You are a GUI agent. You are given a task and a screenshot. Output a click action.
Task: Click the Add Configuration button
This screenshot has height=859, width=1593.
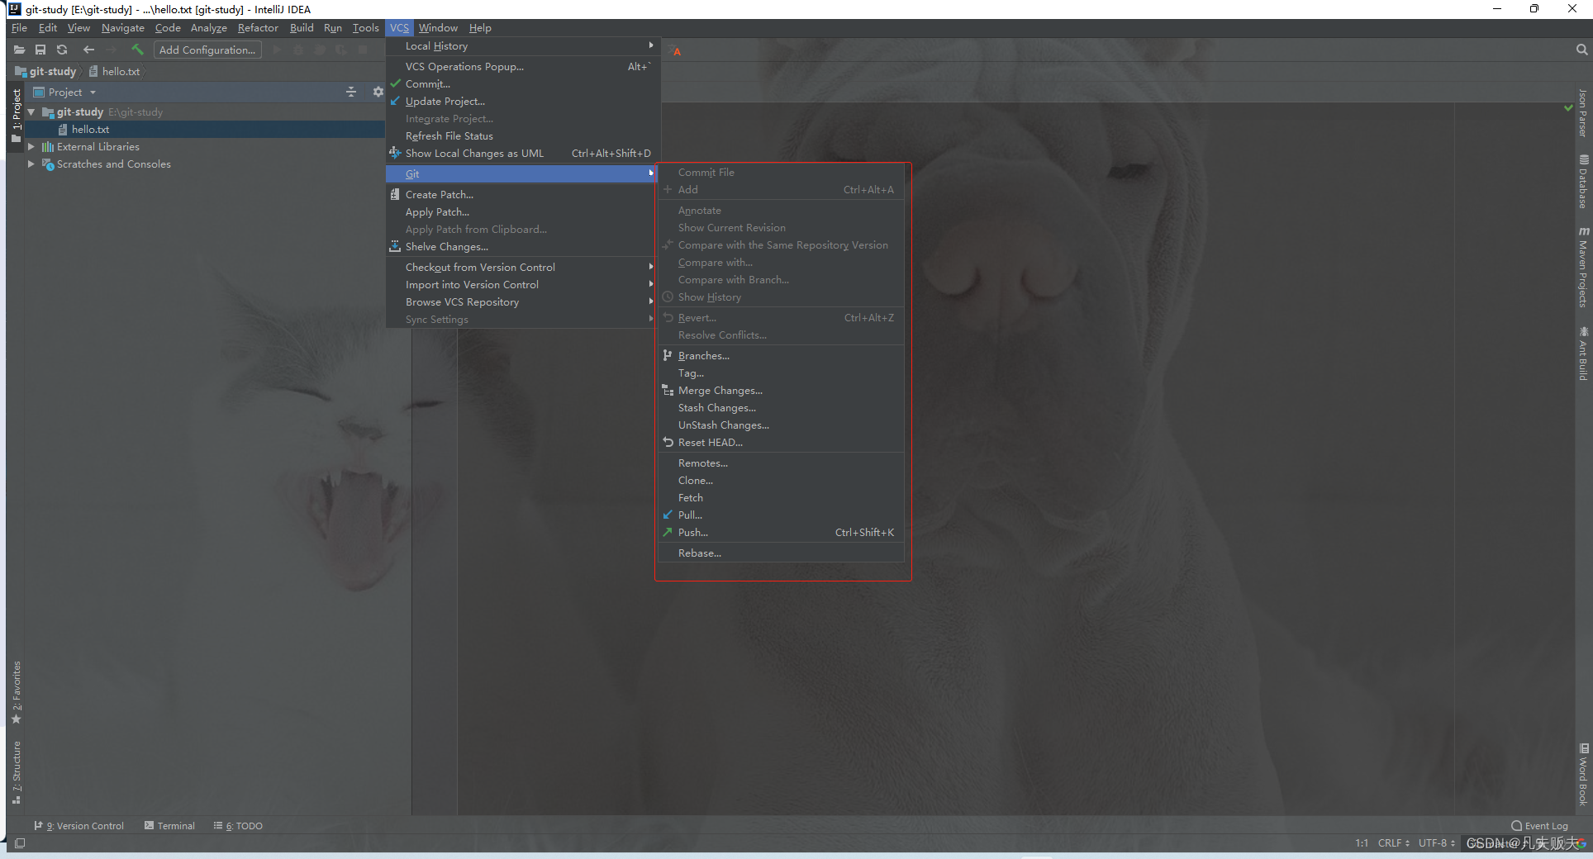207,50
